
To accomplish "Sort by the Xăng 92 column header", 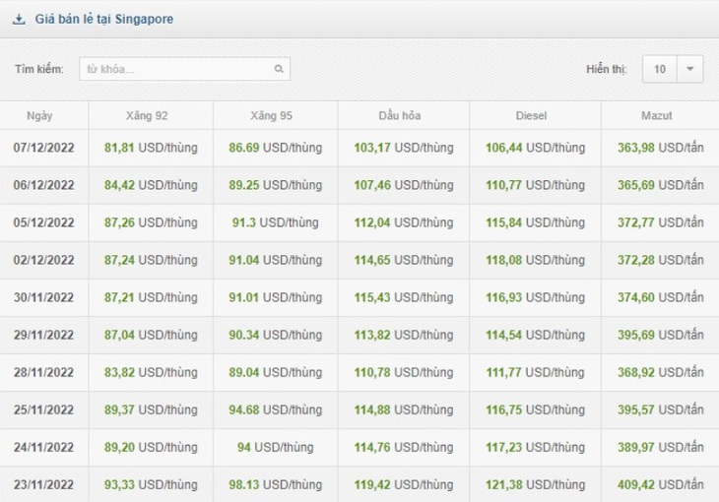I will coord(147,115).
